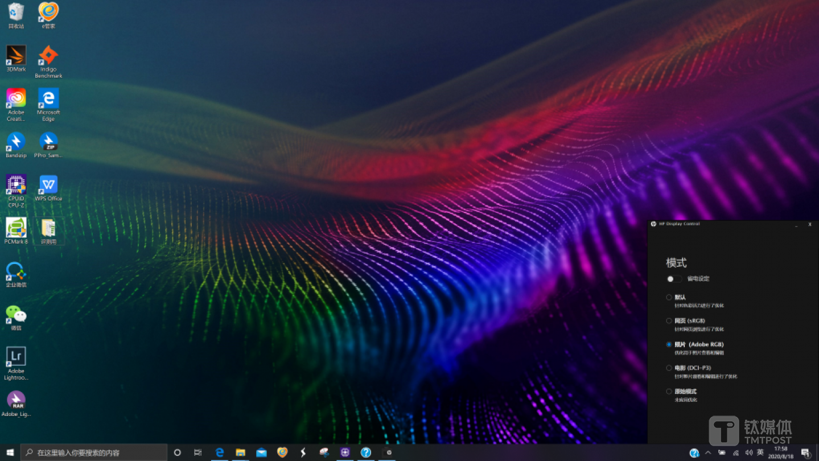This screenshot has height=461, width=819.
Task: Select the 网页 (sRGB) mode
Action: [669, 320]
